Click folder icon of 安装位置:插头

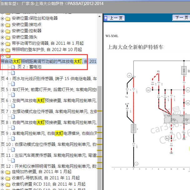click(x=8, y=38)
